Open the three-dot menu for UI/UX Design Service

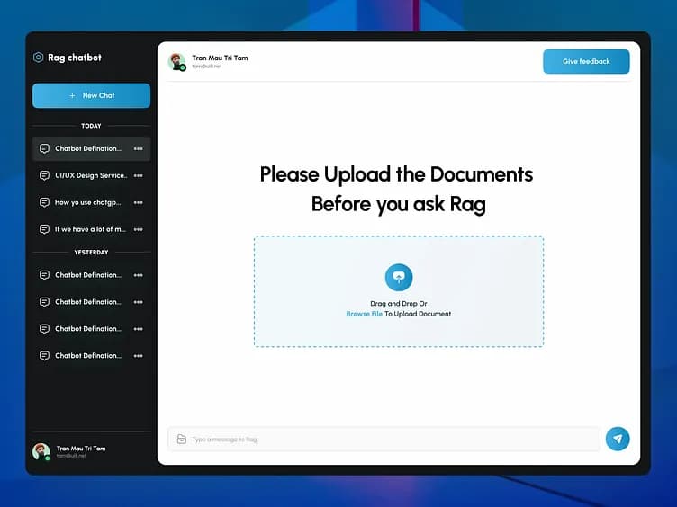coord(138,175)
